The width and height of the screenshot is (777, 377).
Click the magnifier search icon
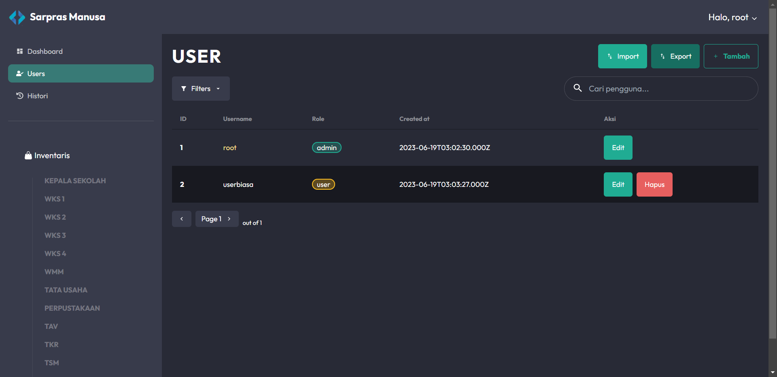(578, 88)
